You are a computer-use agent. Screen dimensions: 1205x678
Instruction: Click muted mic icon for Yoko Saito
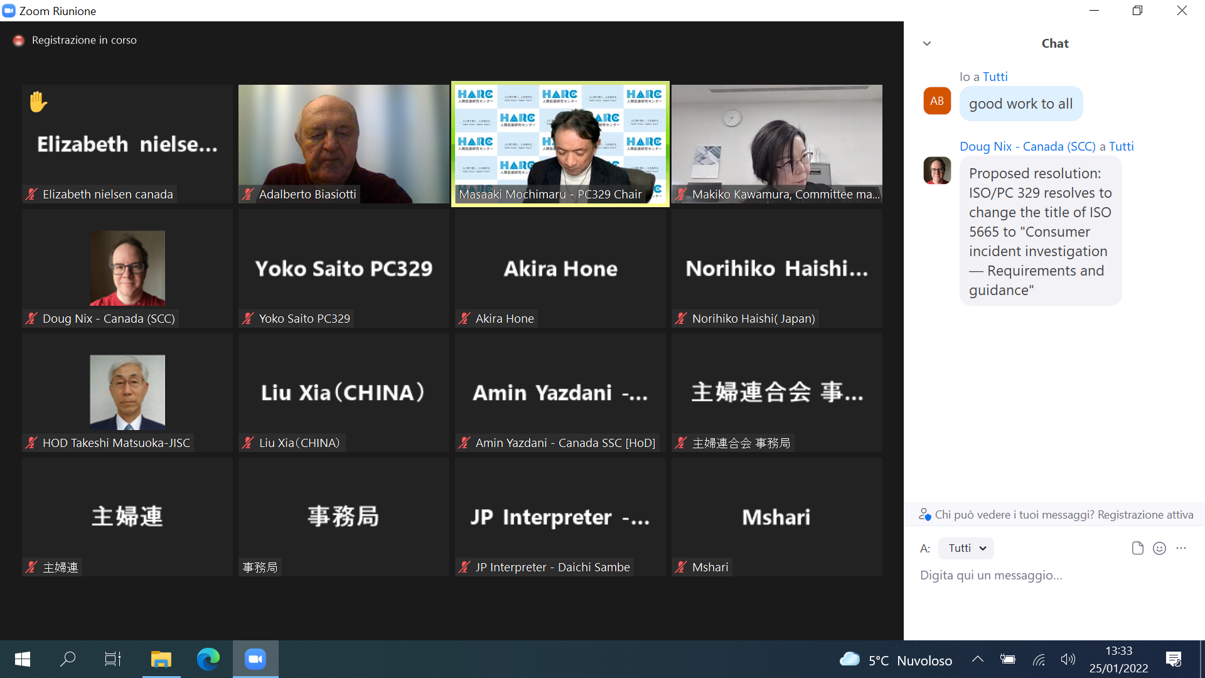248,318
